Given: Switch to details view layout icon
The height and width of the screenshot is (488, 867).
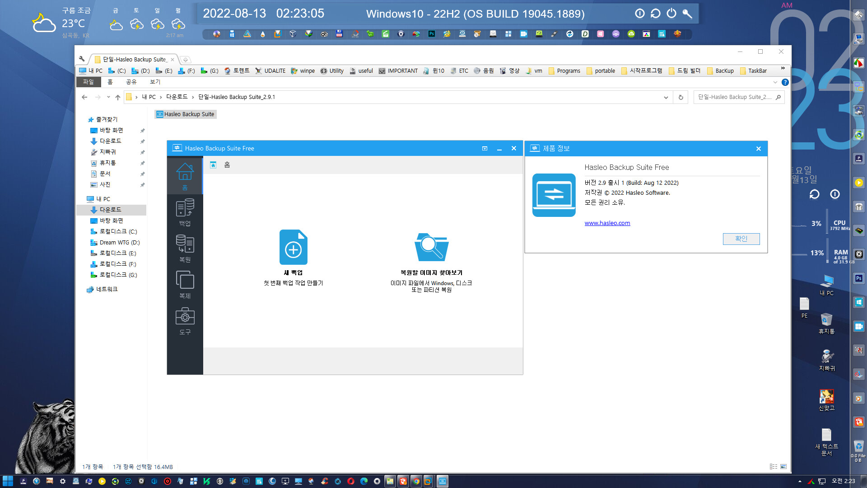Looking at the screenshot, I should [774, 467].
